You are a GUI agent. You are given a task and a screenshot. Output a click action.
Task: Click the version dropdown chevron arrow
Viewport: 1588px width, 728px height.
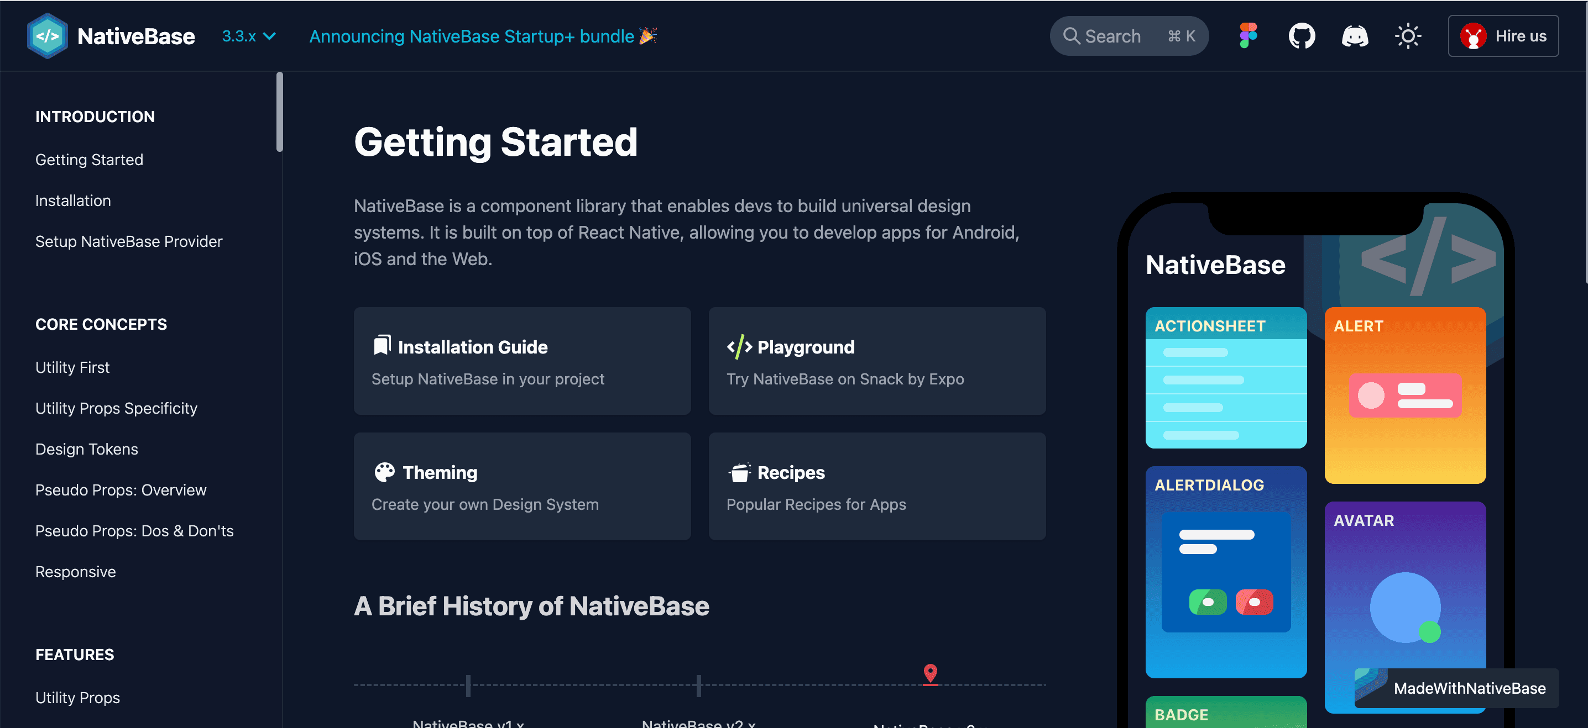pos(269,36)
